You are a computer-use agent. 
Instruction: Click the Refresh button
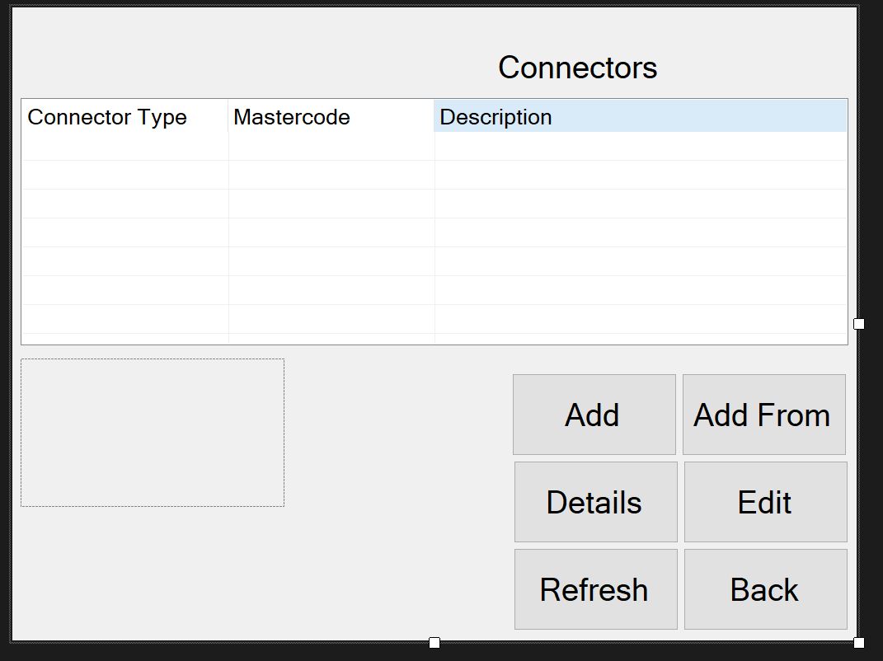point(596,589)
